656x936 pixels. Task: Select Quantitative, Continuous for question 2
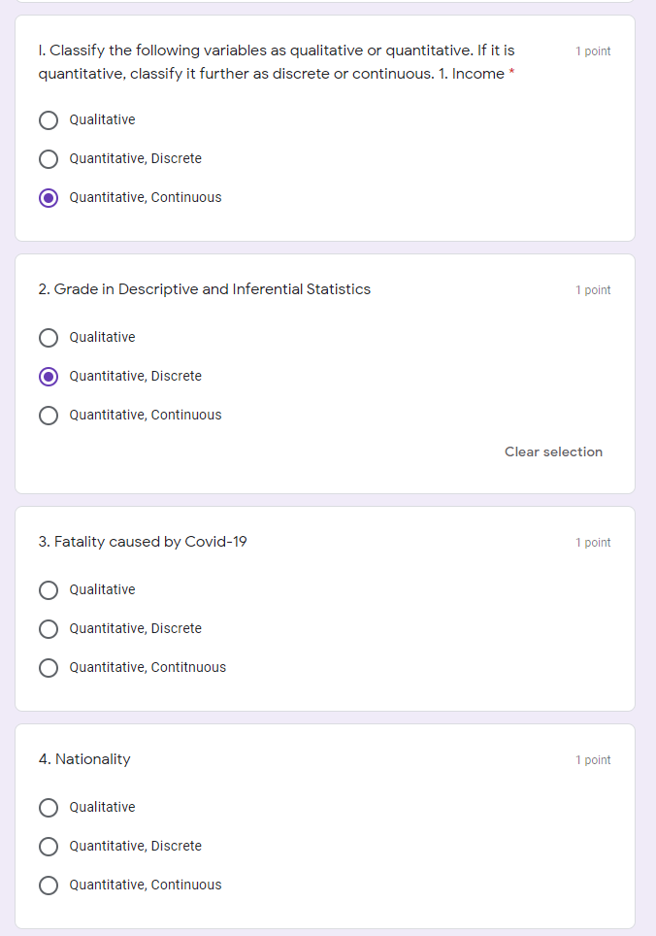[49, 415]
